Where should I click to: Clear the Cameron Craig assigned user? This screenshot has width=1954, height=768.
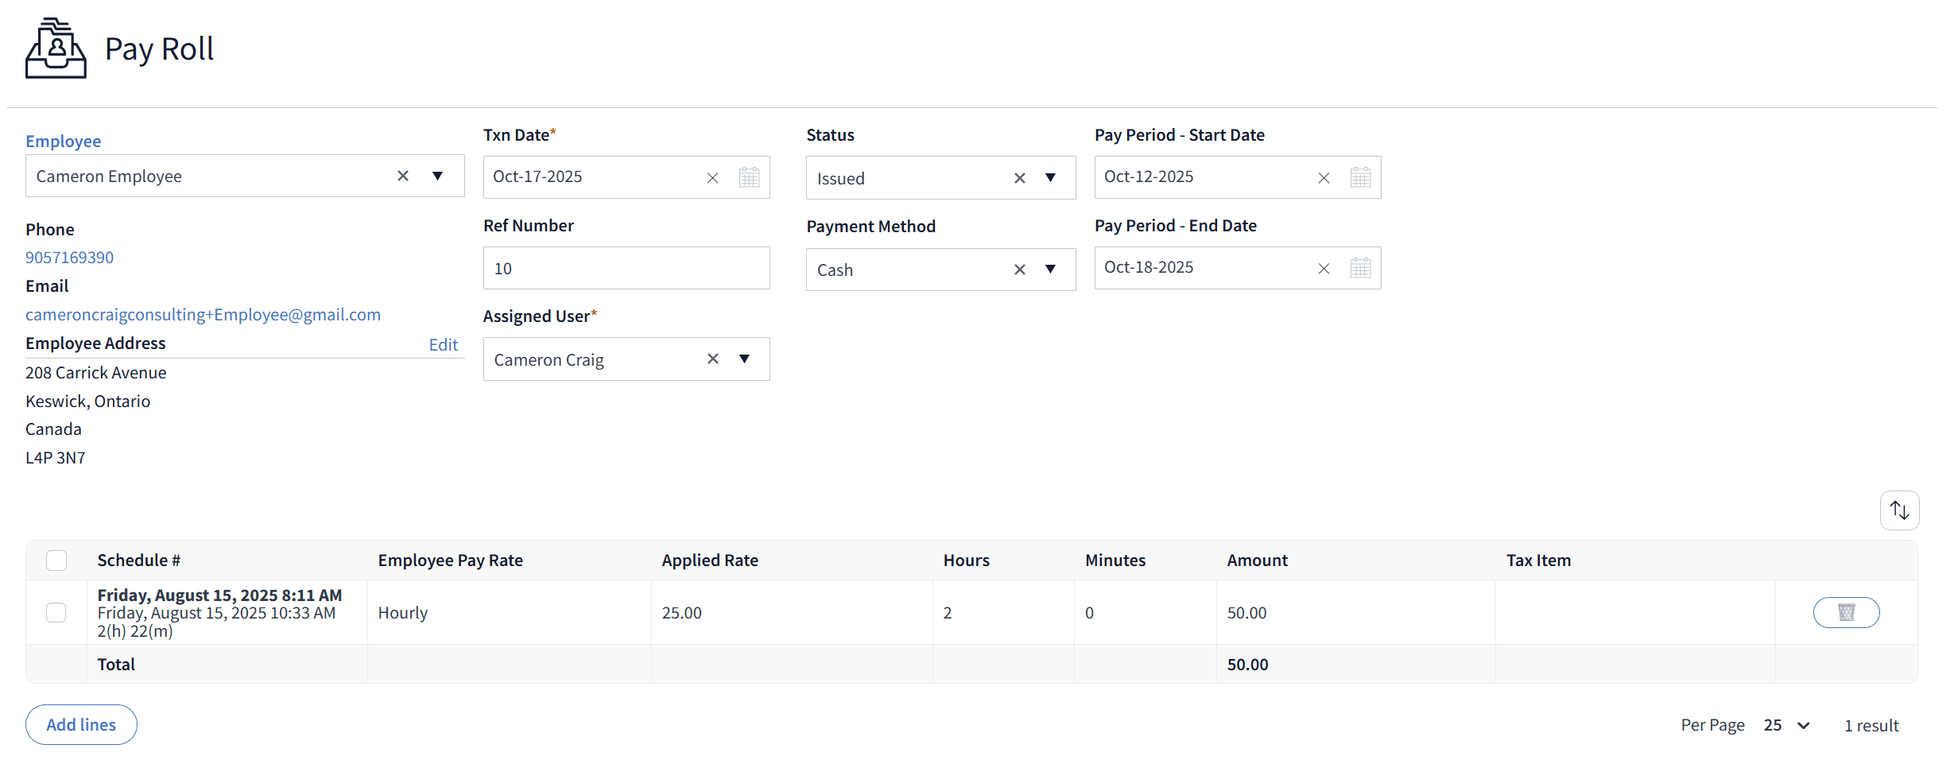point(713,359)
